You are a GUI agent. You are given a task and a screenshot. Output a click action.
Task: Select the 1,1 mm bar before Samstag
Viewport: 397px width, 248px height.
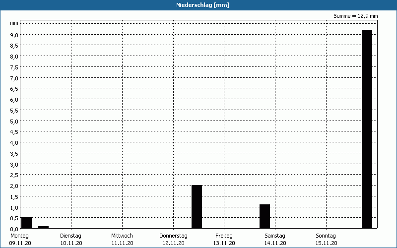pos(265,216)
